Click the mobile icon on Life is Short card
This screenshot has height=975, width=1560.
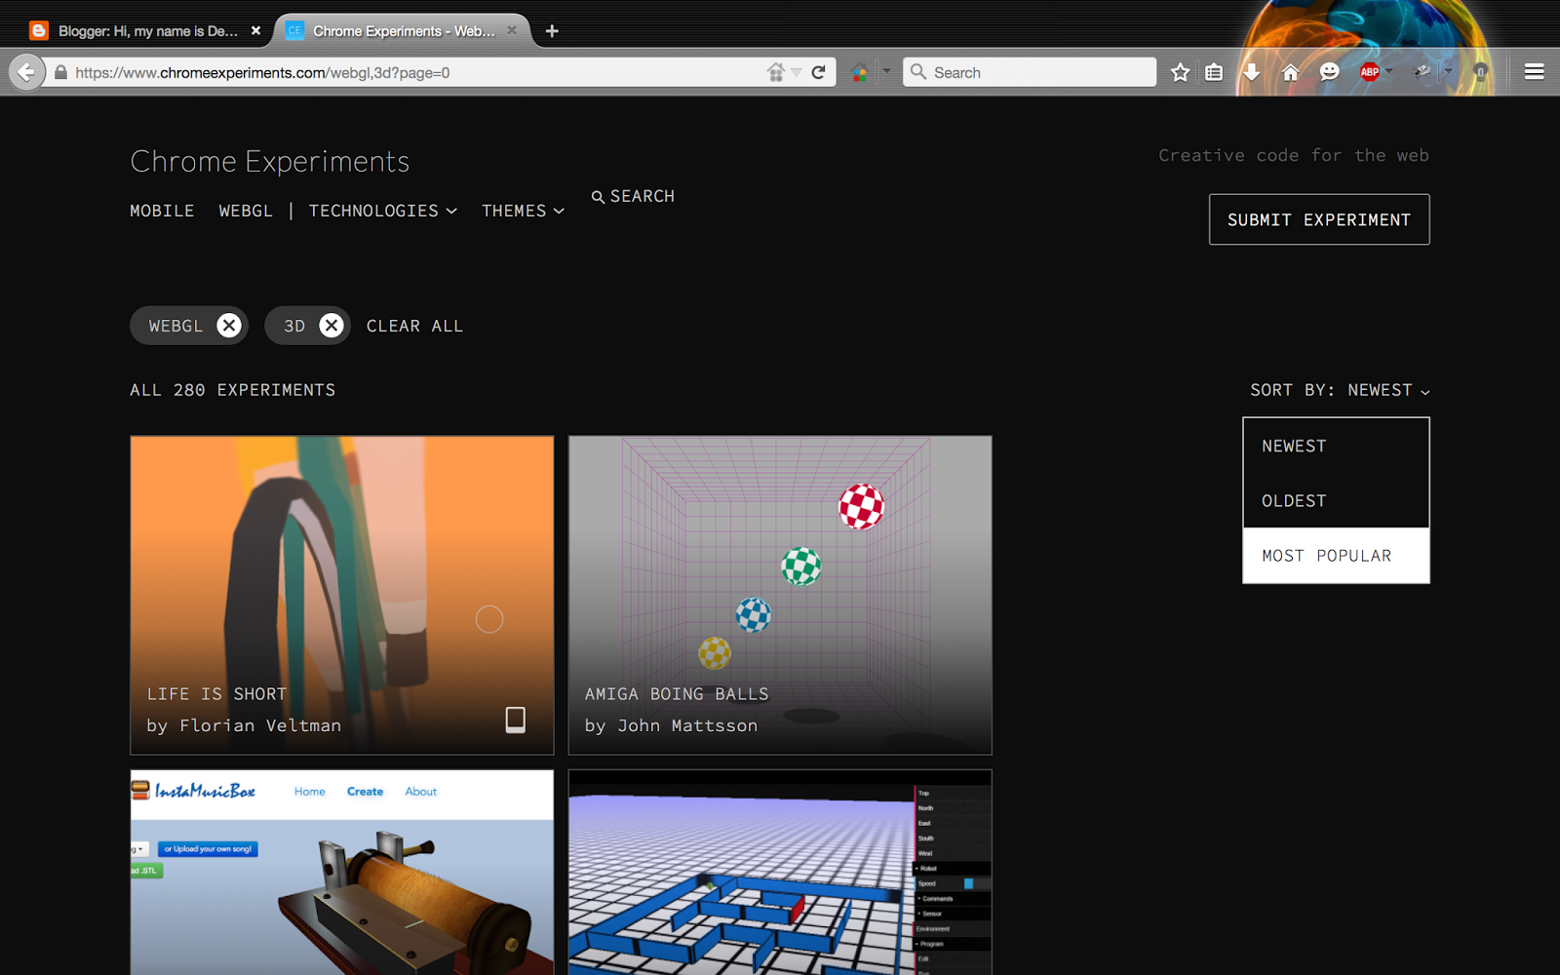coord(515,720)
